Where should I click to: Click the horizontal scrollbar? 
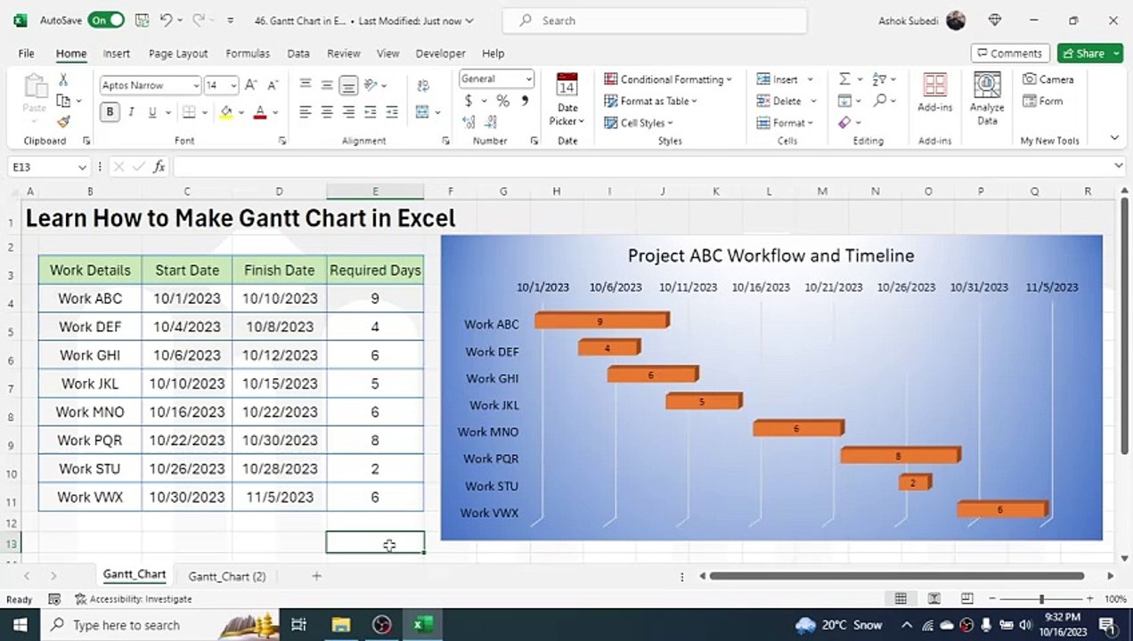point(896,576)
